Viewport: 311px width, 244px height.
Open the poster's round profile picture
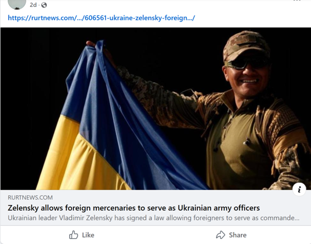tap(17, 3)
